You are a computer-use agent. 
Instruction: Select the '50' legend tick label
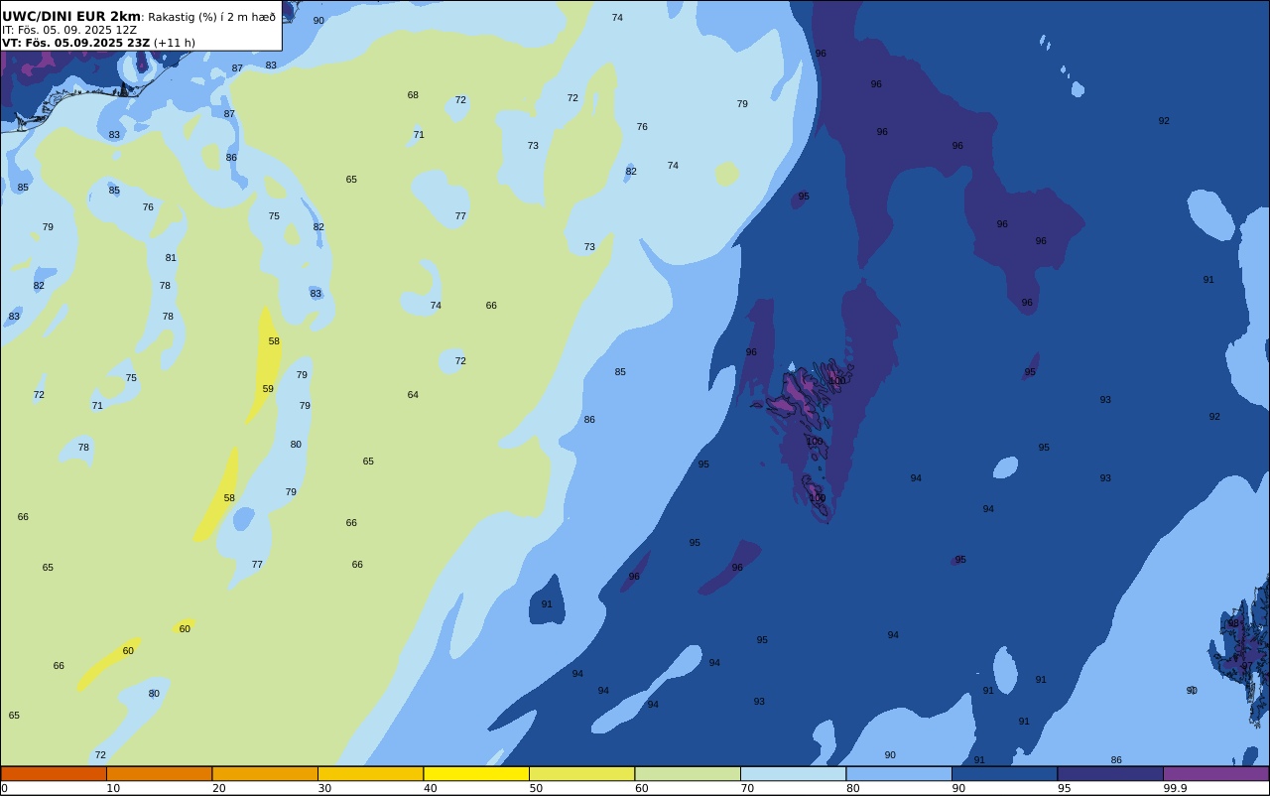(x=536, y=788)
